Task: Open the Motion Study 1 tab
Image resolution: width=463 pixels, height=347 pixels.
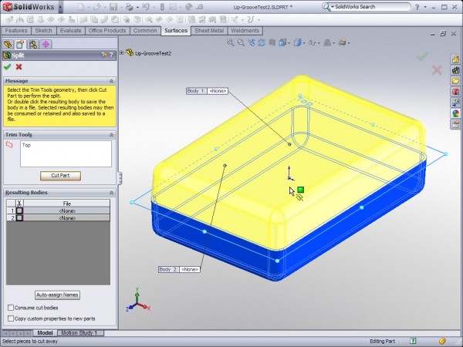Action: [x=79, y=333]
